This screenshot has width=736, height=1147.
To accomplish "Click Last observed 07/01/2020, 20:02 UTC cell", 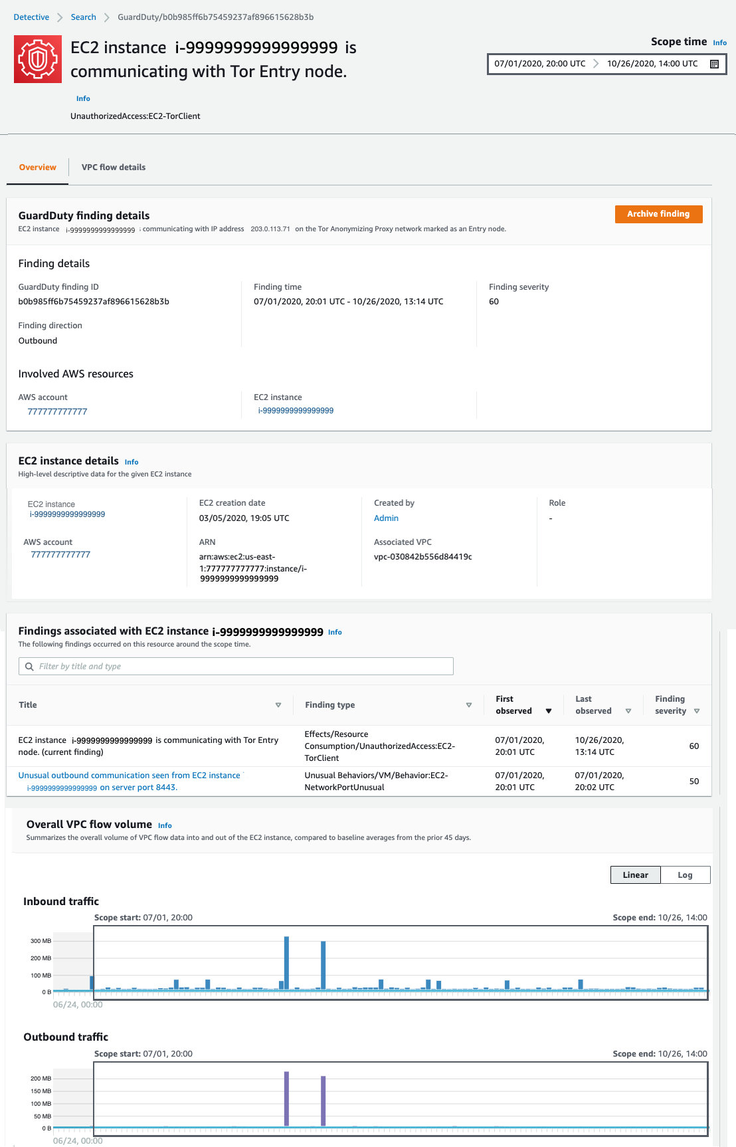I will 599,782.
